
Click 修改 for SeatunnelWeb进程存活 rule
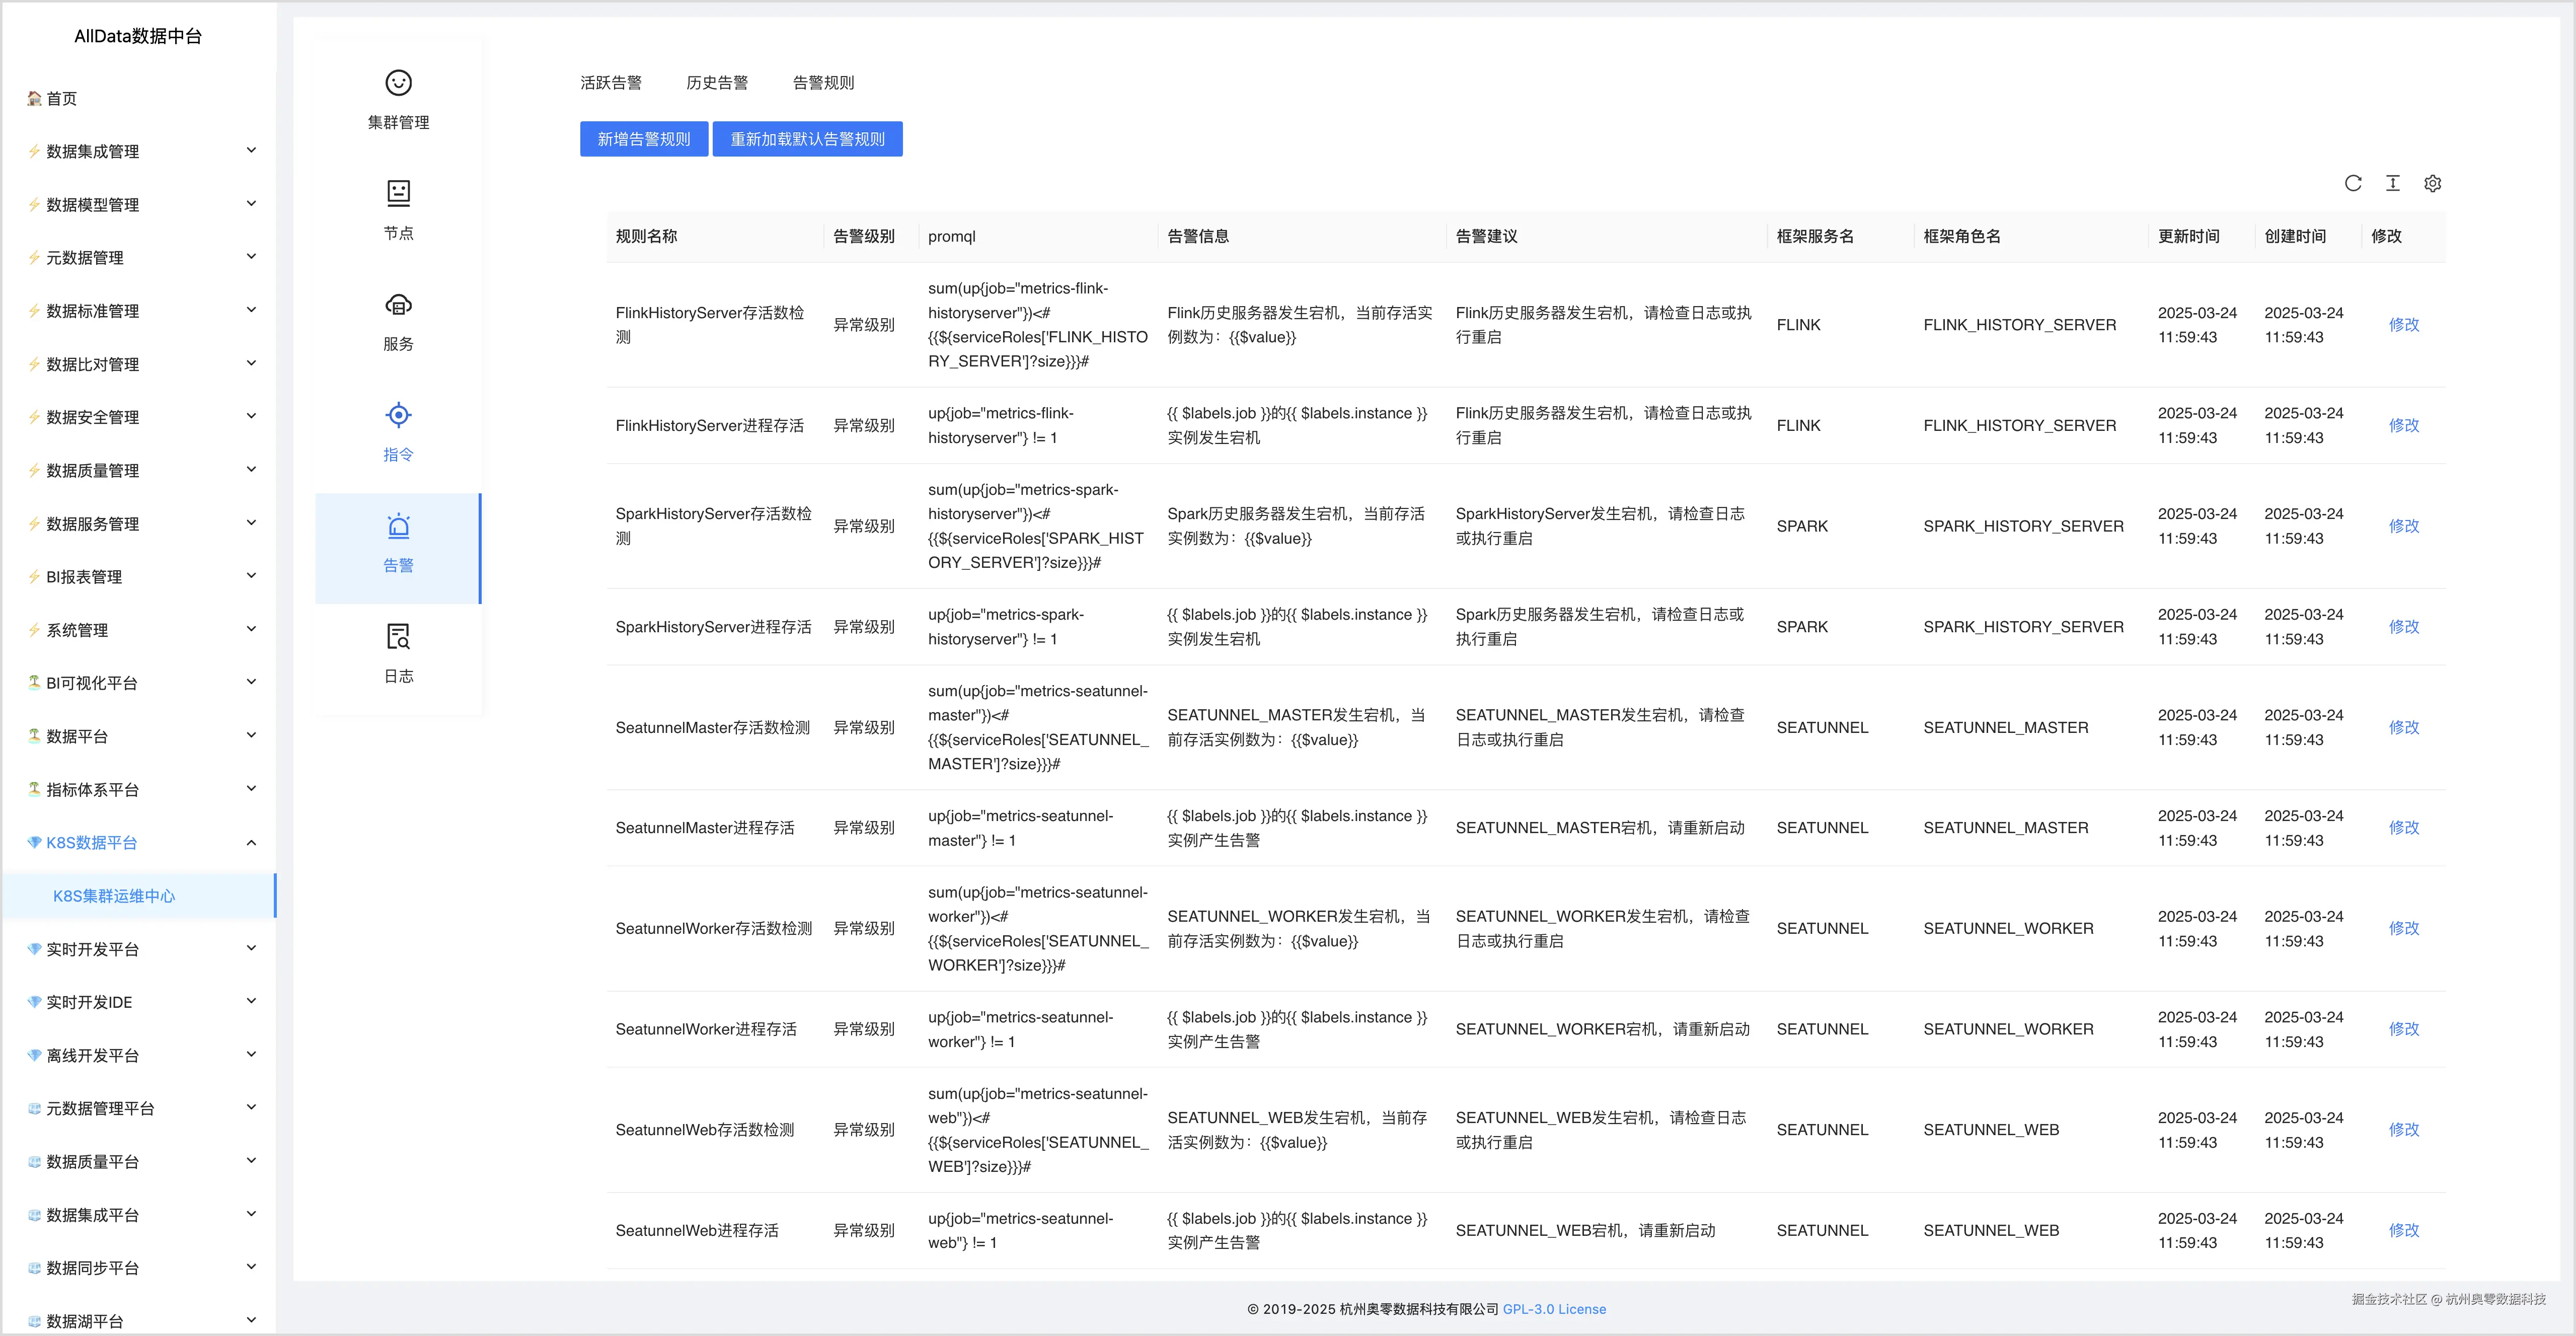pos(2403,1230)
